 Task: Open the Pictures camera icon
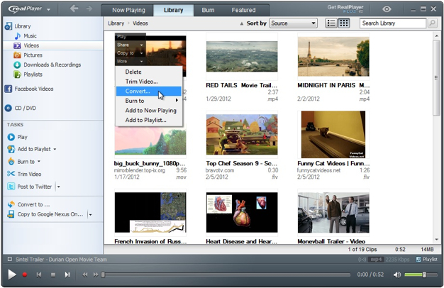tap(17, 55)
